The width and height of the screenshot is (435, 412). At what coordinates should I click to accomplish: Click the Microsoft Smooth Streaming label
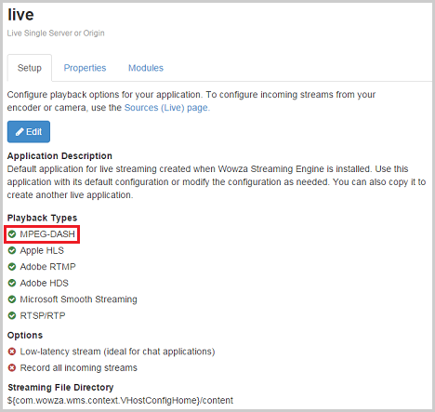[78, 299]
